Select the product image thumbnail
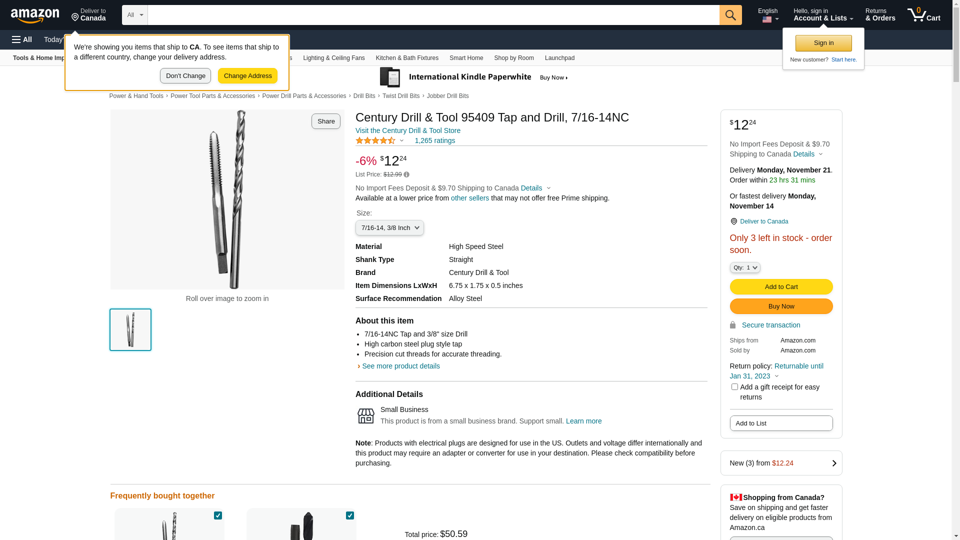This screenshot has height=540, width=960. click(x=130, y=329)
